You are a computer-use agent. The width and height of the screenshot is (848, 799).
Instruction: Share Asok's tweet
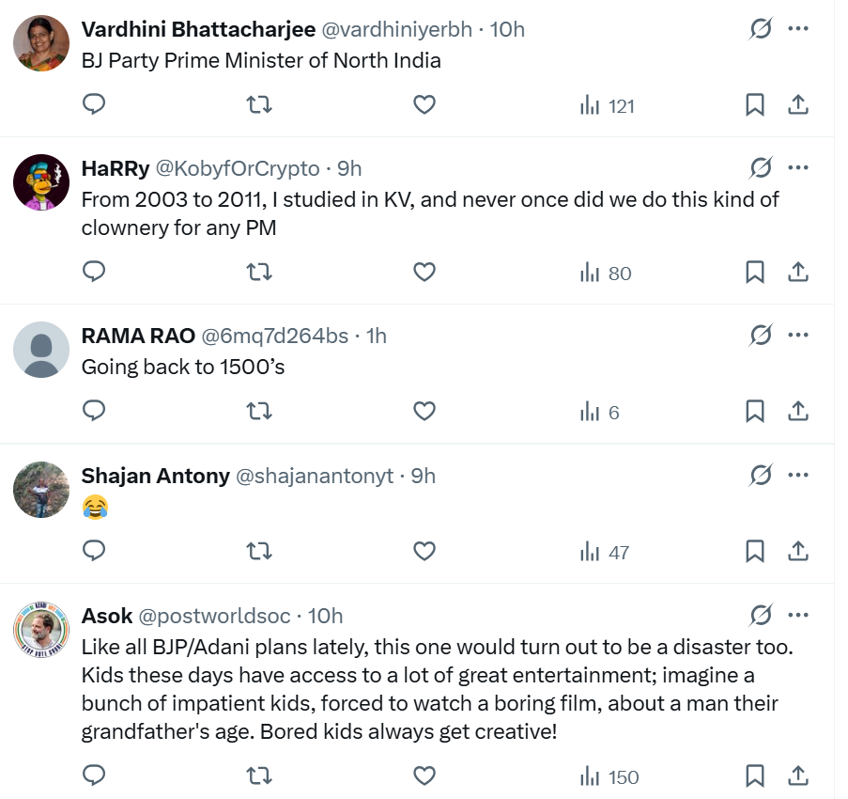[x=798, y=776]
